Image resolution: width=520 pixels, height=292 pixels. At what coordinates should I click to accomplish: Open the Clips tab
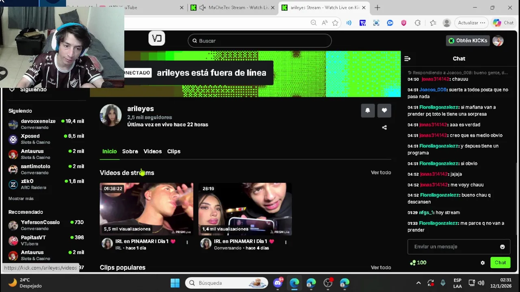[173, 151]
